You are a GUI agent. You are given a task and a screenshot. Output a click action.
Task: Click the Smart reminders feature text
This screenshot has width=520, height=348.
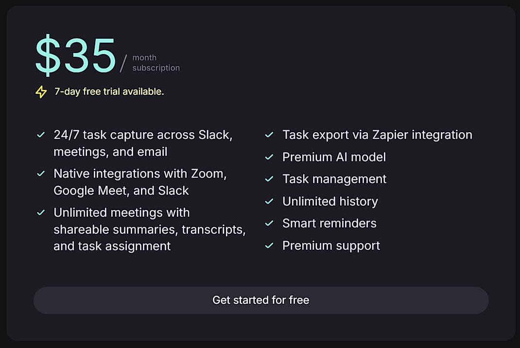329,223
